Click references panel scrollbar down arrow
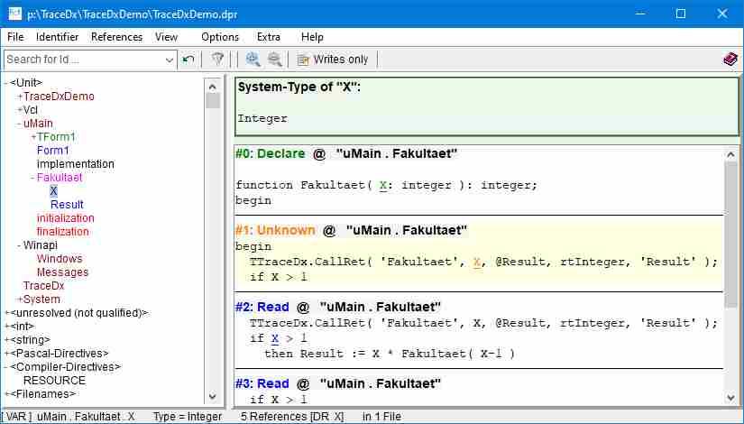 (730, 398)
